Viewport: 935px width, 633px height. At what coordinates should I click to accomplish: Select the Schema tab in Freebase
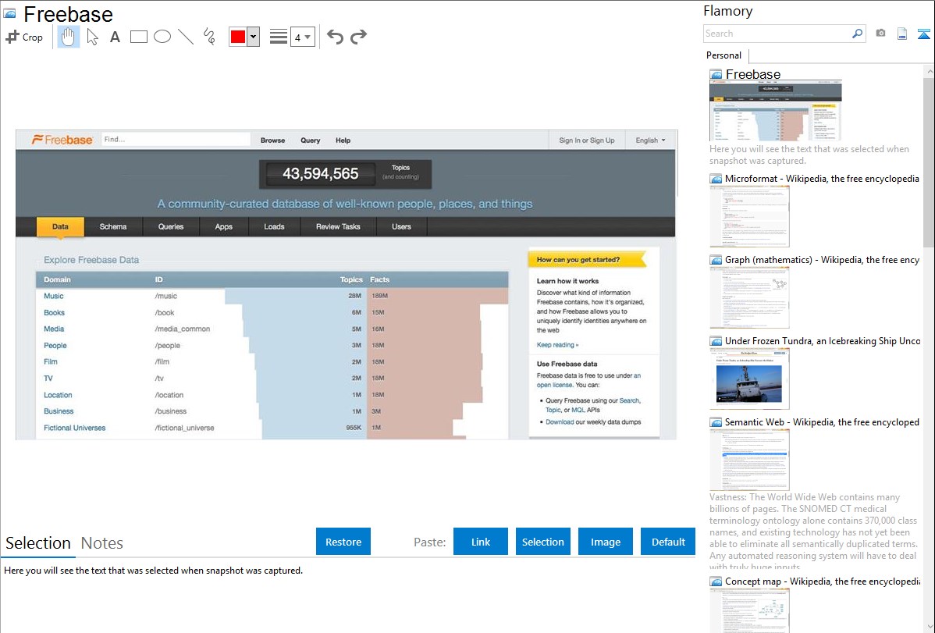pyautogui.click(x=113, y=226)
